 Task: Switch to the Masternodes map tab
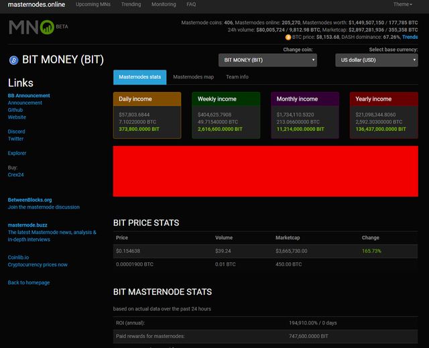tap(194, 77)
